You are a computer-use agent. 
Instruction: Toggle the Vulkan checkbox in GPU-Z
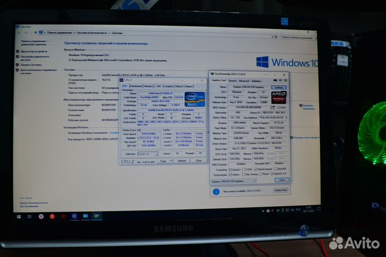pyautogui.click(x=230, y=175)
